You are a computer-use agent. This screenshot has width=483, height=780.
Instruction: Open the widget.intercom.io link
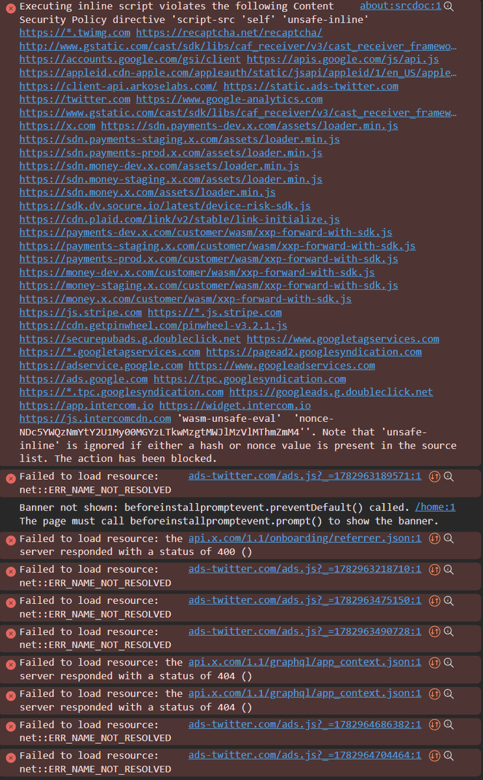(x=235, y=406)
